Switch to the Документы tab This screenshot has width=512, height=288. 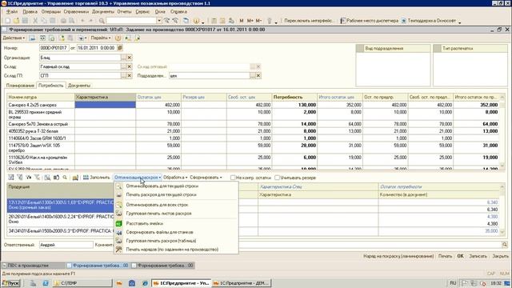pyautogui.click(x=79, y=86)
